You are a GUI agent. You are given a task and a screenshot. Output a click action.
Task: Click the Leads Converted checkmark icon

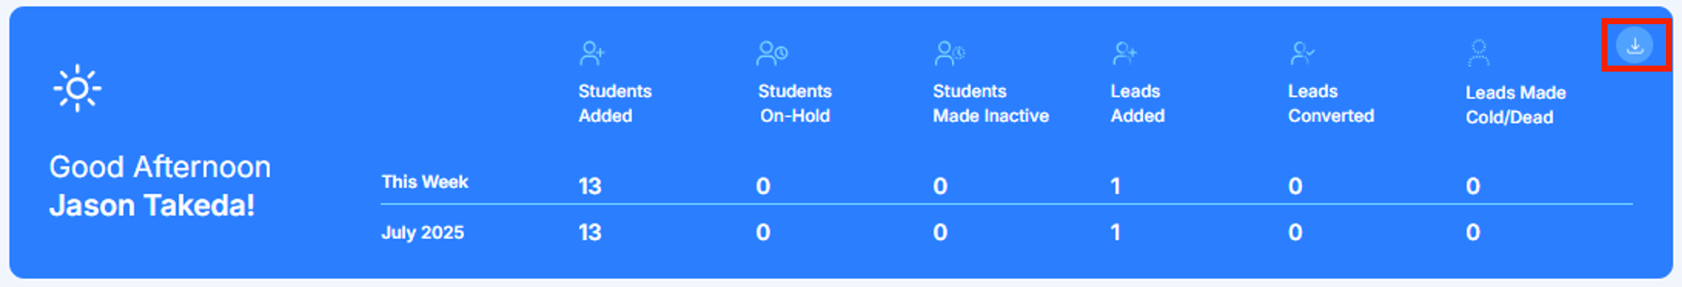[1302, 54]
